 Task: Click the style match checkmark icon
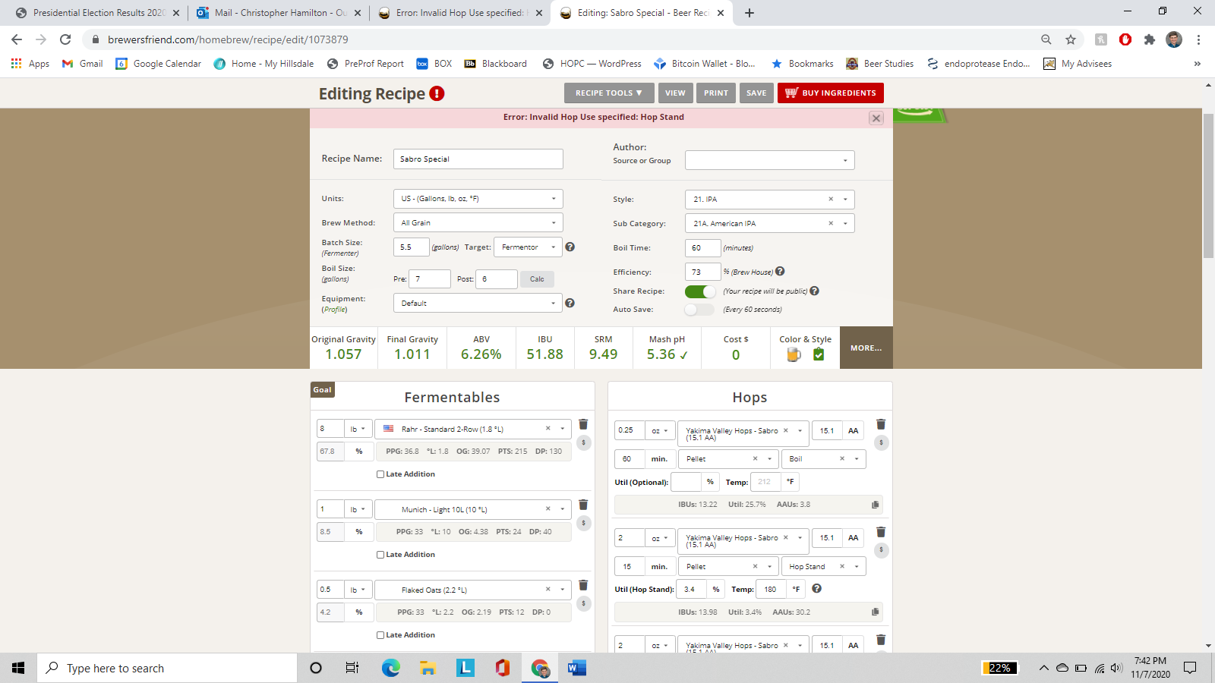pos(819,354)
